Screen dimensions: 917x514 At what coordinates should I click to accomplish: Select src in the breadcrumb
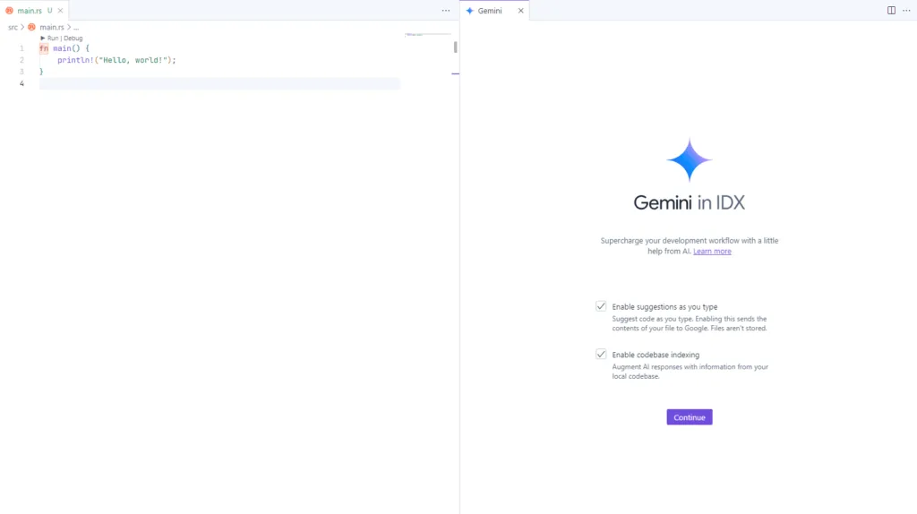[13, 27]
